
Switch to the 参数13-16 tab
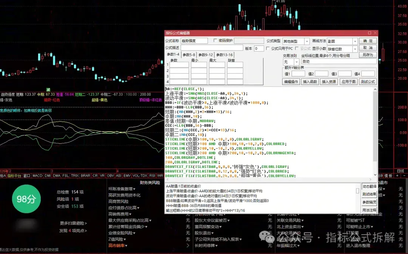coord(224,55)
